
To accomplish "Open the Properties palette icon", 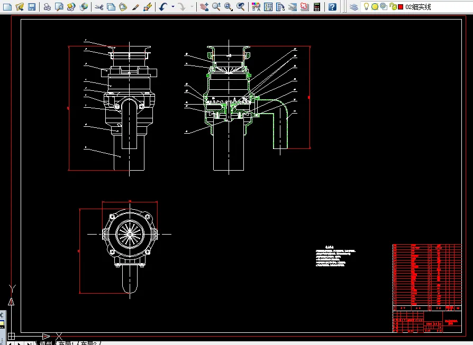I will (256, 7).
